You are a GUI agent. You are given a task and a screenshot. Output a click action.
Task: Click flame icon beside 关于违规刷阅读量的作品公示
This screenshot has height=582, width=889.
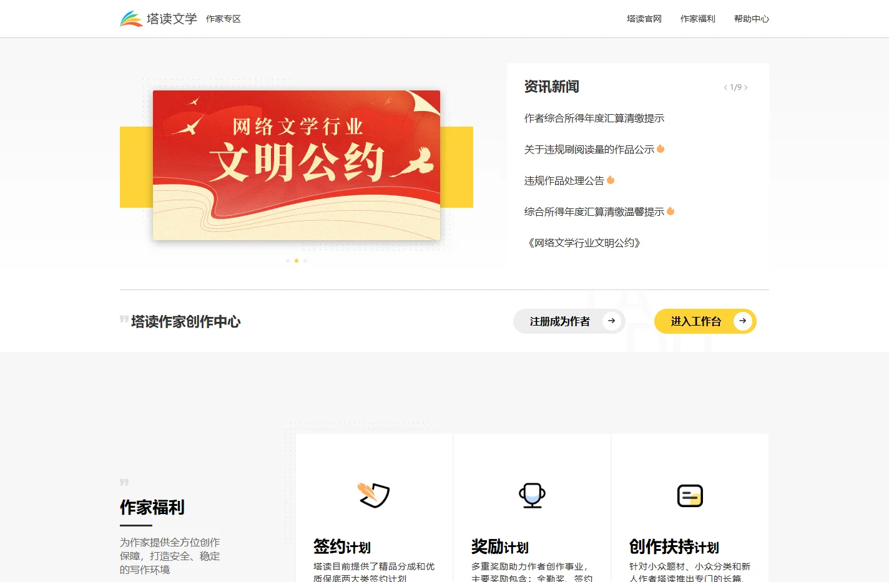point(661,148)
